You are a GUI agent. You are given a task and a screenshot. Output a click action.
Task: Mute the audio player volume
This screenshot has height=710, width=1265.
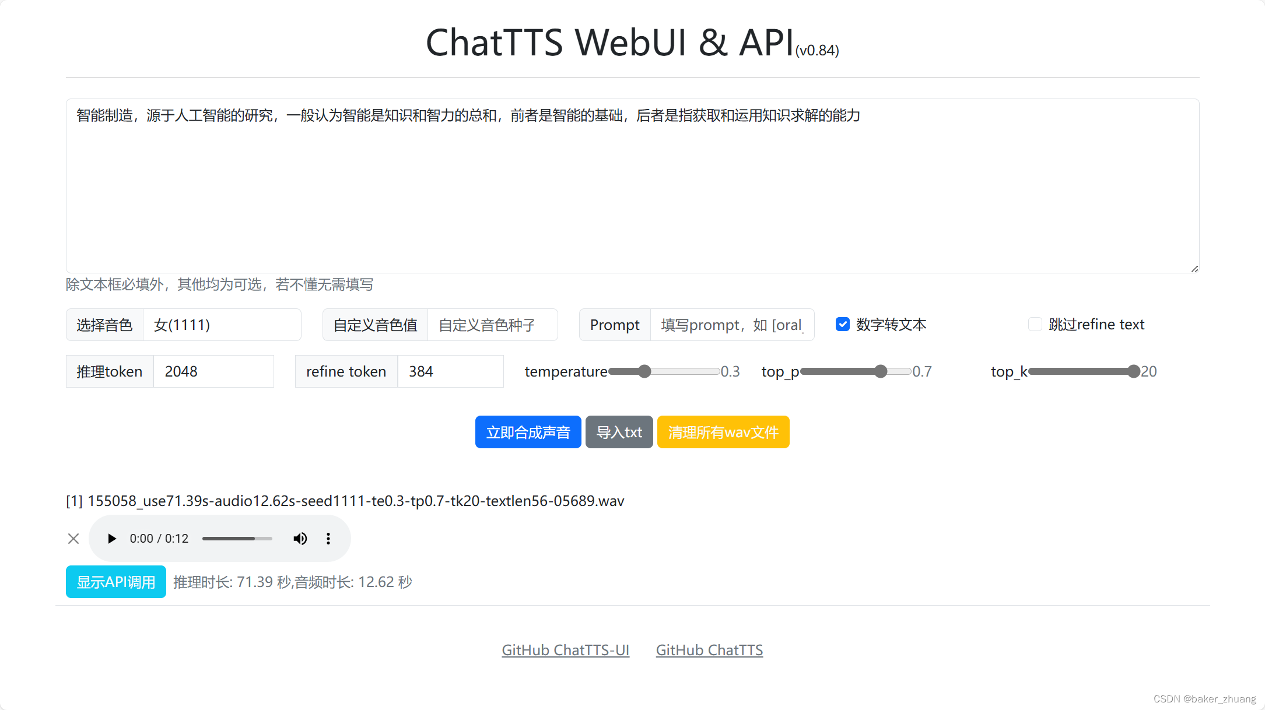[300, 538]
